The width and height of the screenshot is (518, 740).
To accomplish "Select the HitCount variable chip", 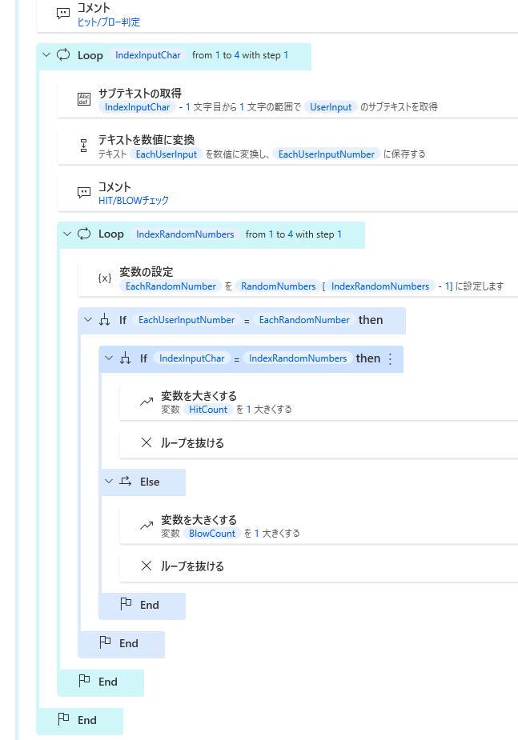I will (x=208, y=410).
